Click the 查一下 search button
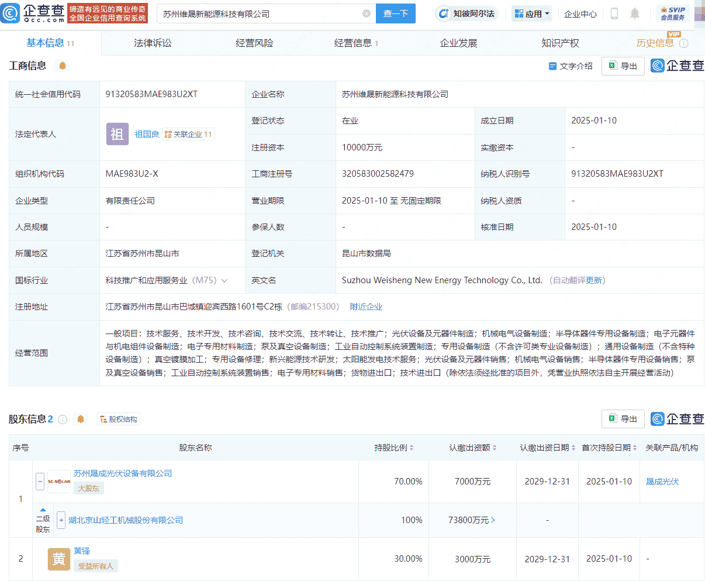This screenshot has width=705, height=581. click(x=396, y=13)
